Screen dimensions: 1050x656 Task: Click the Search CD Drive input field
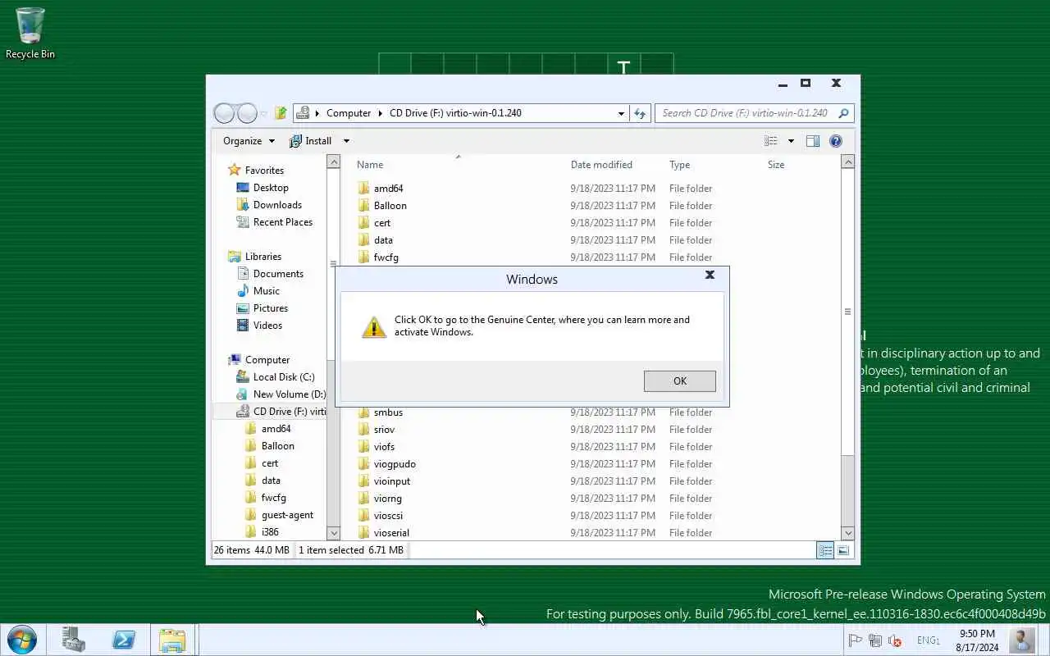[745, 113]
